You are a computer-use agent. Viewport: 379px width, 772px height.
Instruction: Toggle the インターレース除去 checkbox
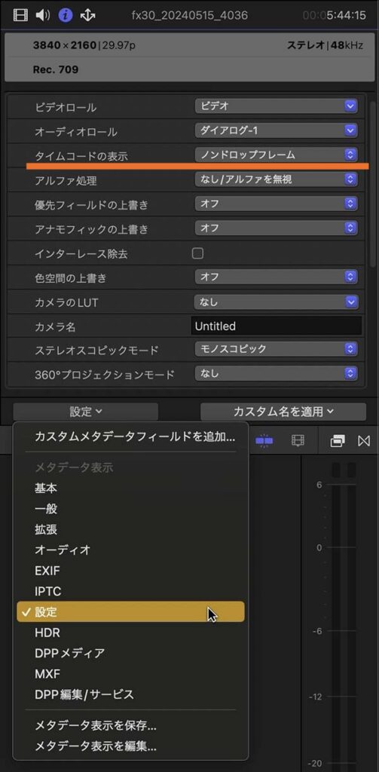(197, 253)
